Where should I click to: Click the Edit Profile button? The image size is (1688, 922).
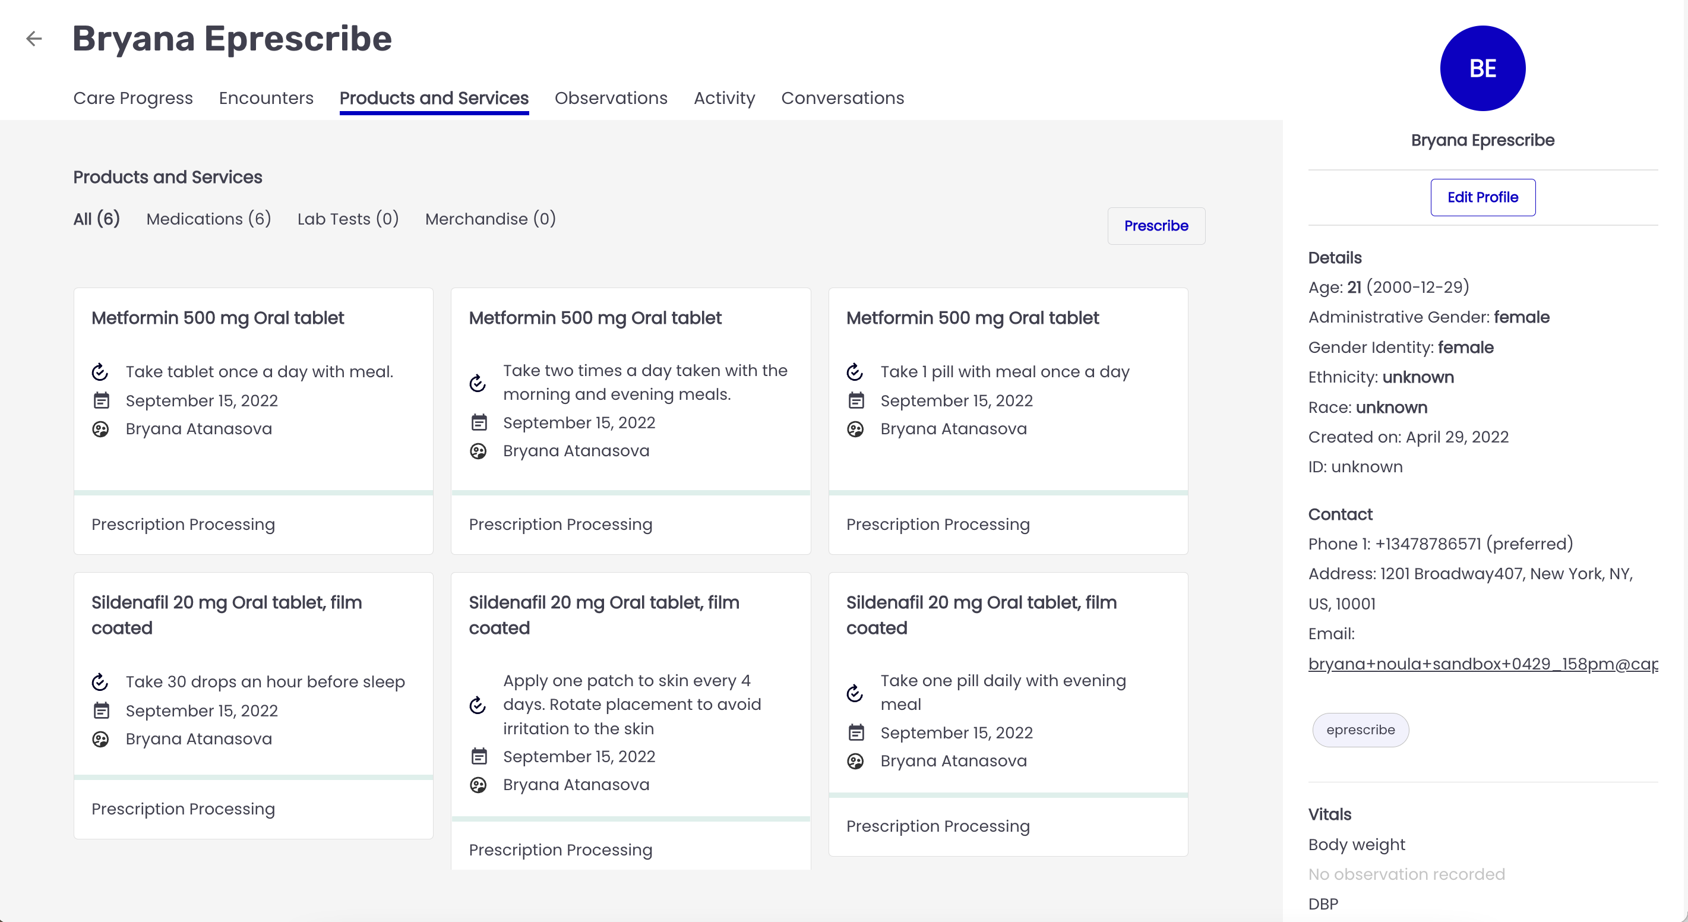[x=1482, y=197]
